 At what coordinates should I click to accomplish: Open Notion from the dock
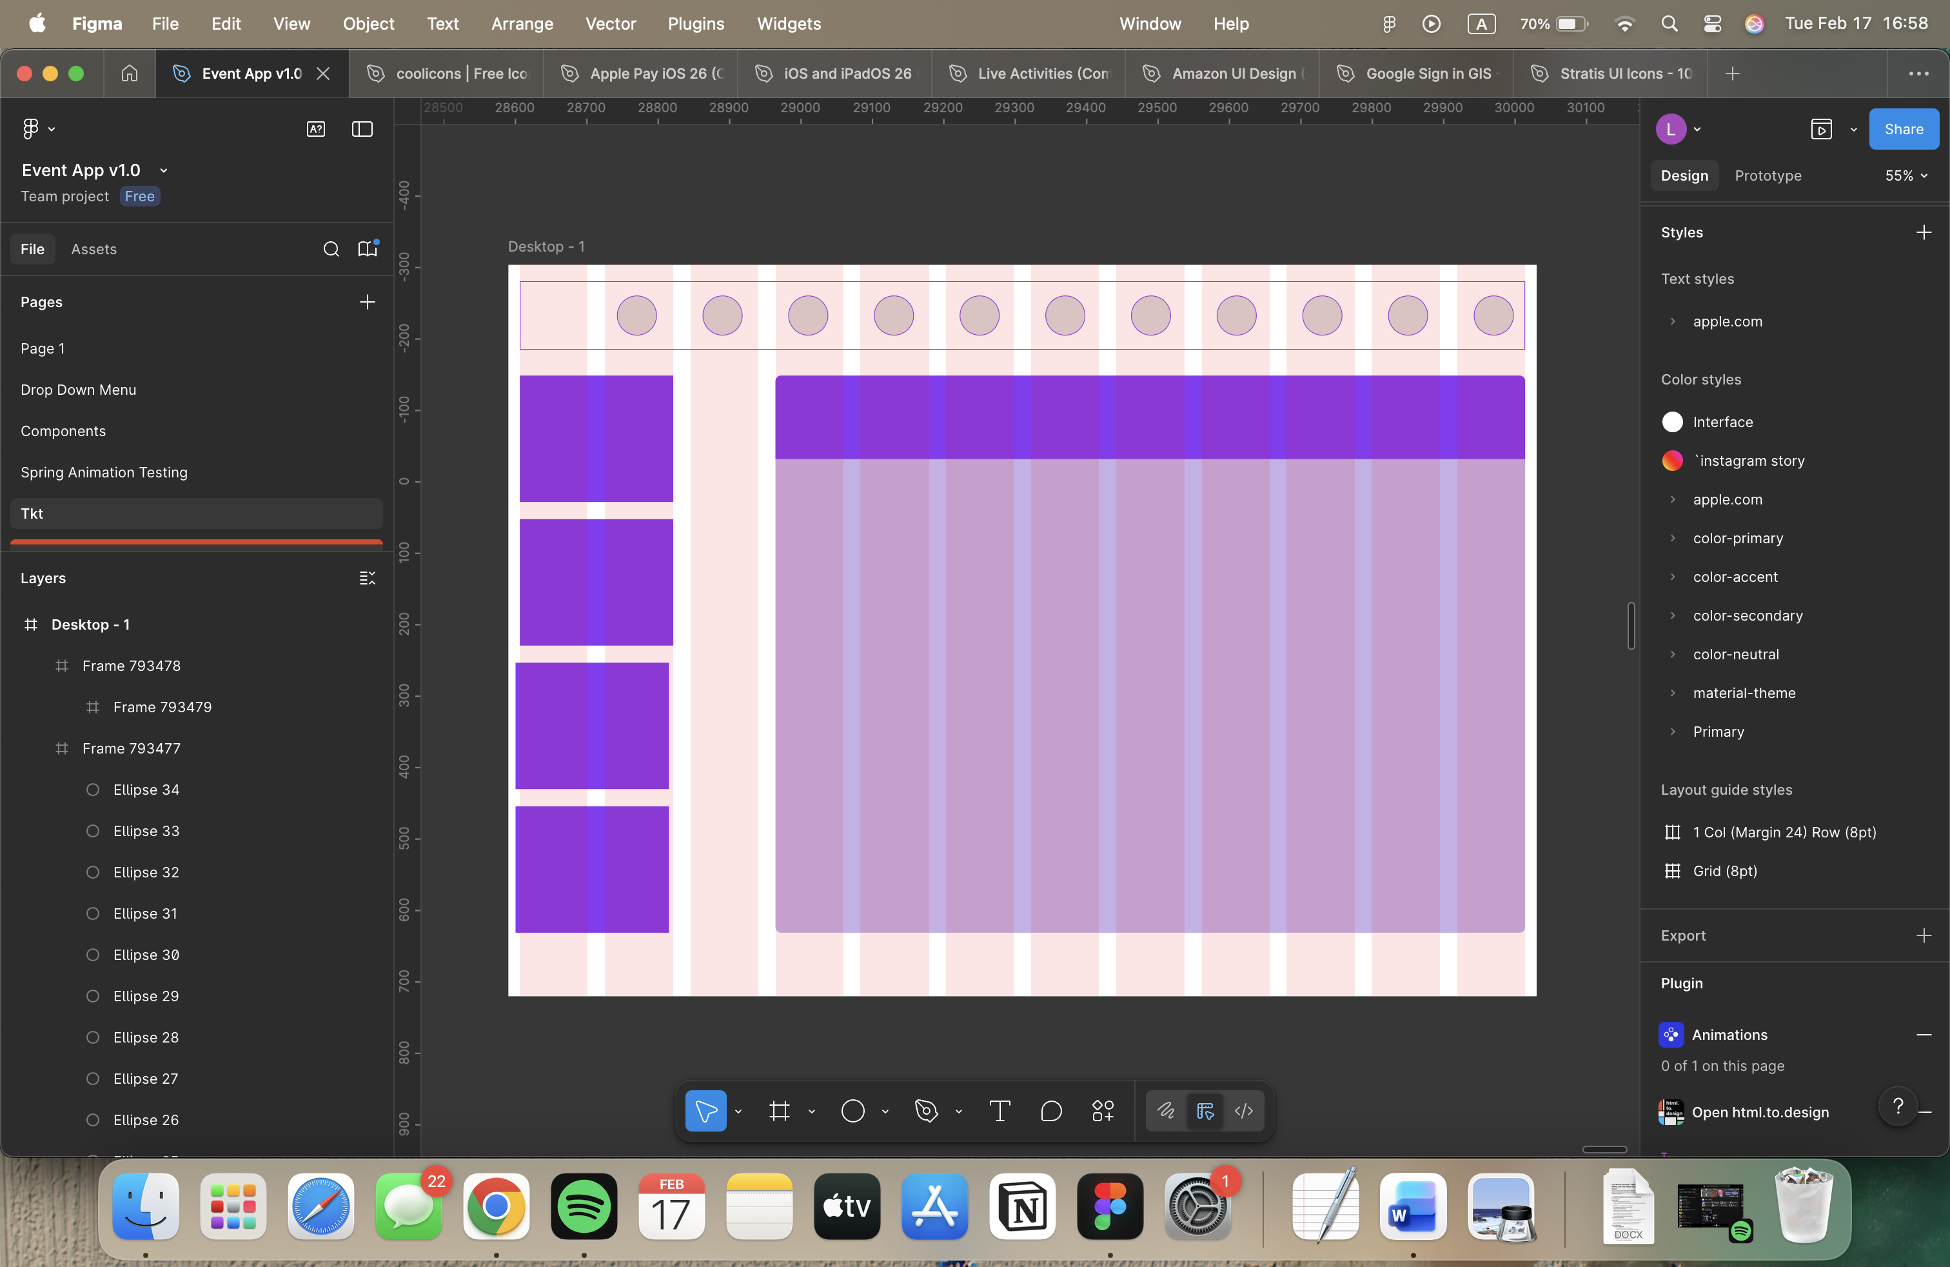[1023, 1206]
